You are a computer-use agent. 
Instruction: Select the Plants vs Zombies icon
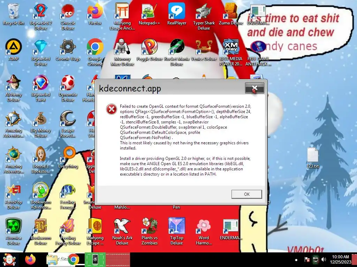pos(149,232)
